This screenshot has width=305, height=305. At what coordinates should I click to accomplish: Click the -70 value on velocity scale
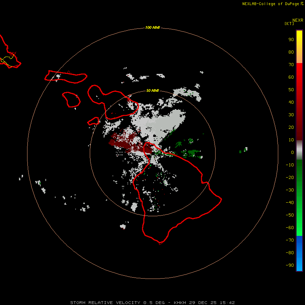pos(290,240)
